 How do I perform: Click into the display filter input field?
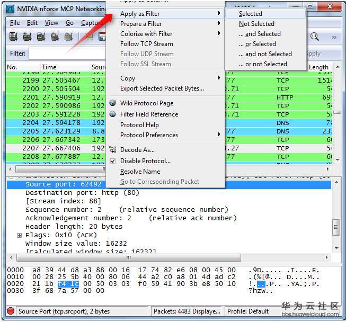point(67,53)
